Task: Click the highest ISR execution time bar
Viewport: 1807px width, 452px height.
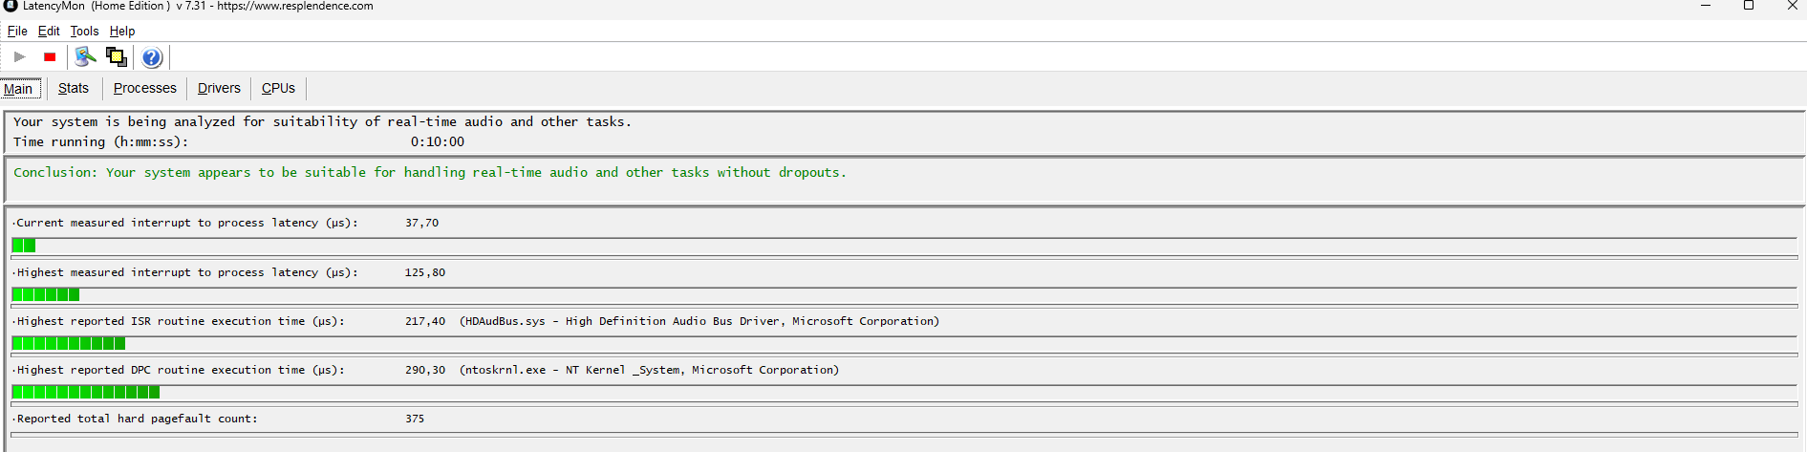Action: (x=69, y=343)
